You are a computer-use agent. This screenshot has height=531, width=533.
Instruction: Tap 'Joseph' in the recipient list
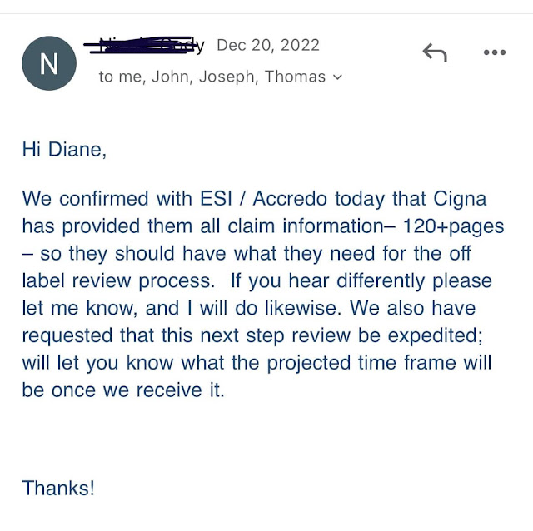(x=228, y=77)
